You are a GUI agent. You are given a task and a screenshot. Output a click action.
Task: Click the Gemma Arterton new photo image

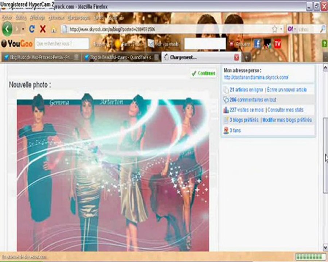113,172
